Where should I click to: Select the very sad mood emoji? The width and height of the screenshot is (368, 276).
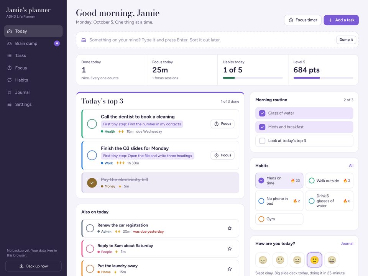(x=263, y=260)
